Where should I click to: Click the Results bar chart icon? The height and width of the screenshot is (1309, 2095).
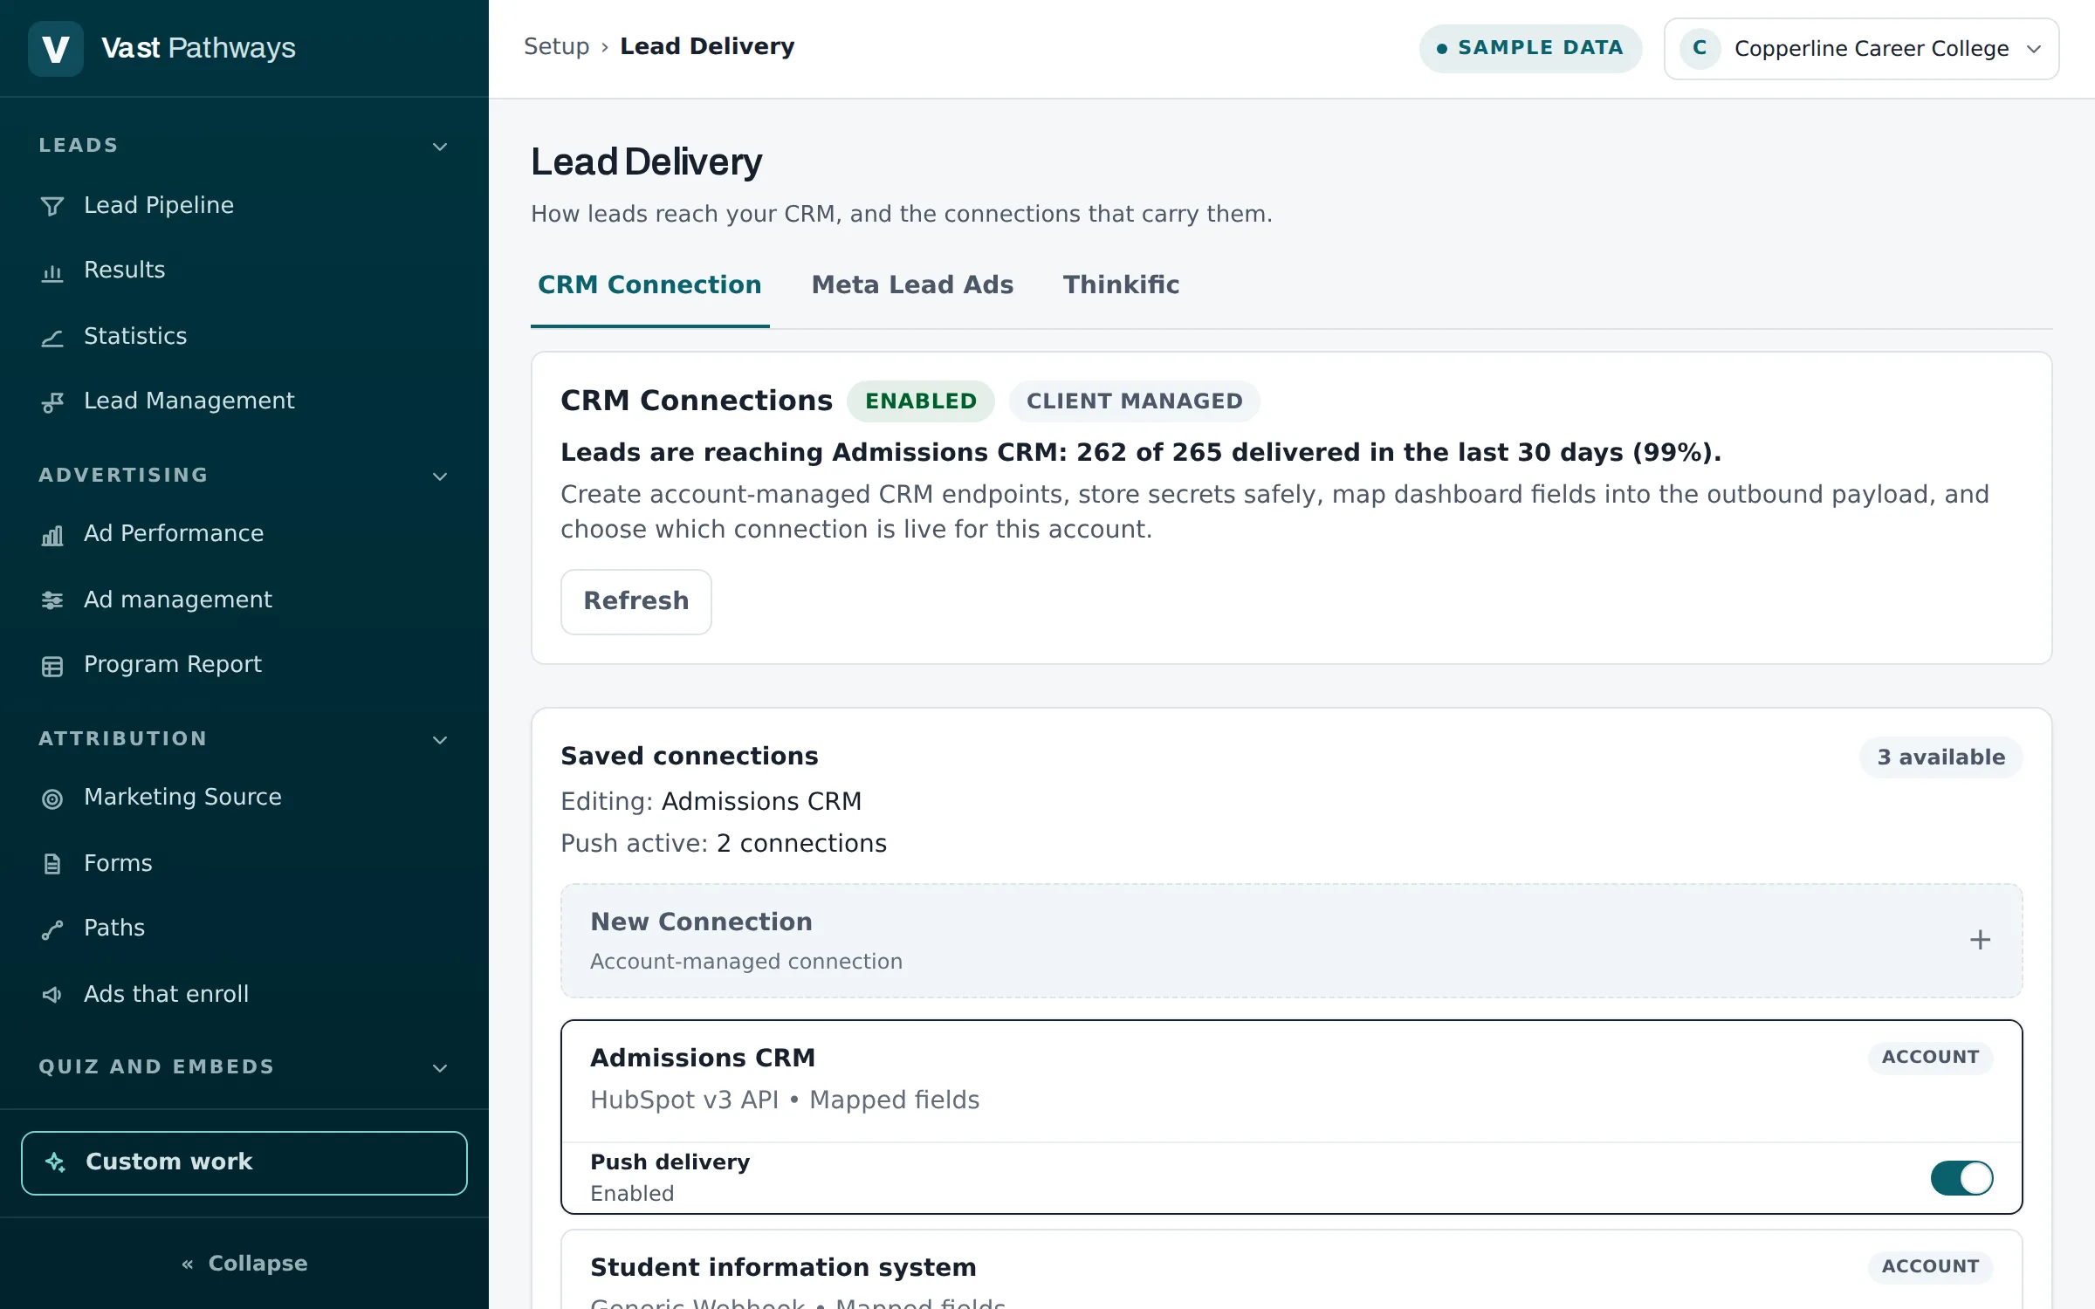coord(52,271)
